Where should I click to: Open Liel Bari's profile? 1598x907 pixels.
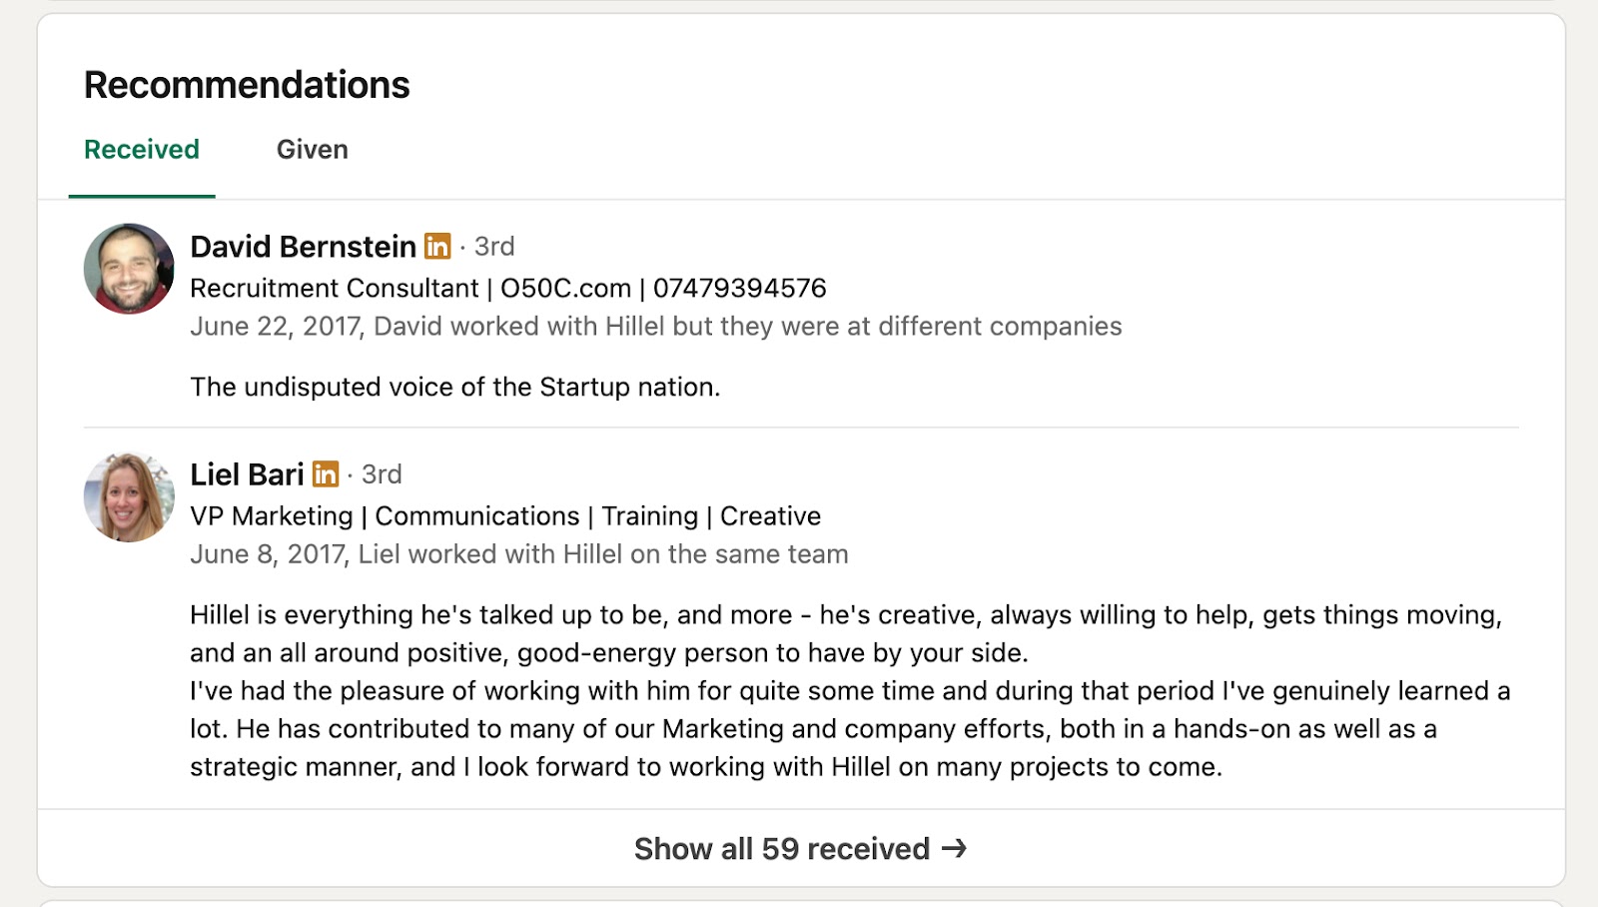(x=246, y=474)
